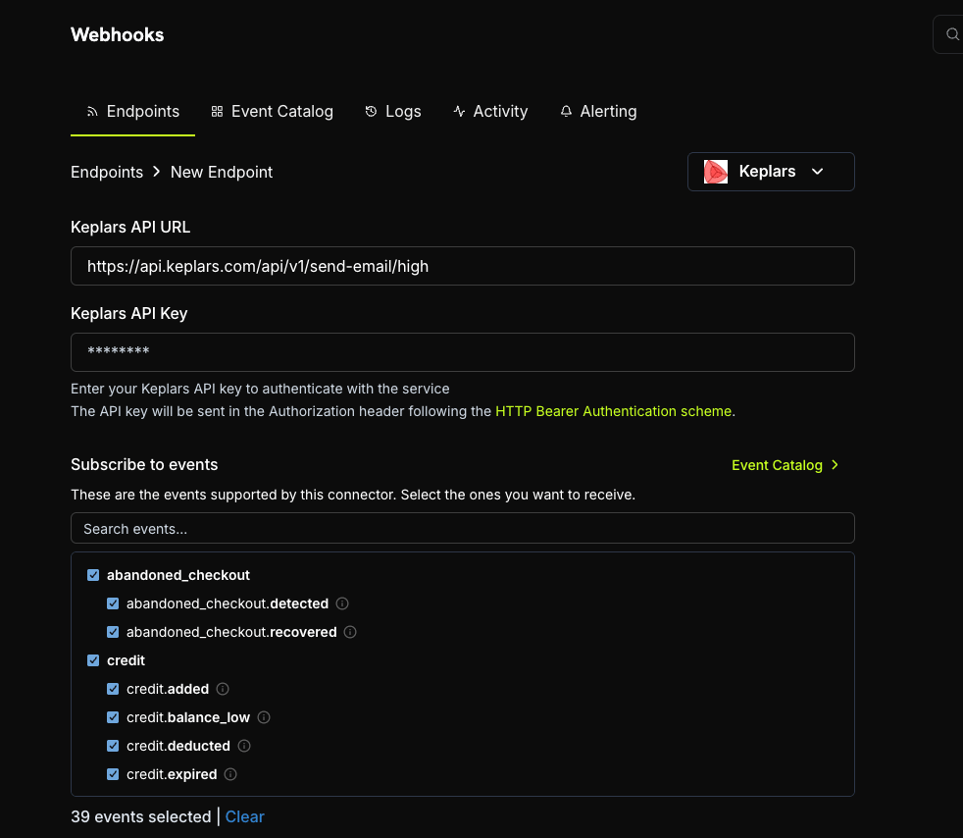Uncheck the abandoned_checkout group checkbox
The image size is (963, 838).
point(93,575)
